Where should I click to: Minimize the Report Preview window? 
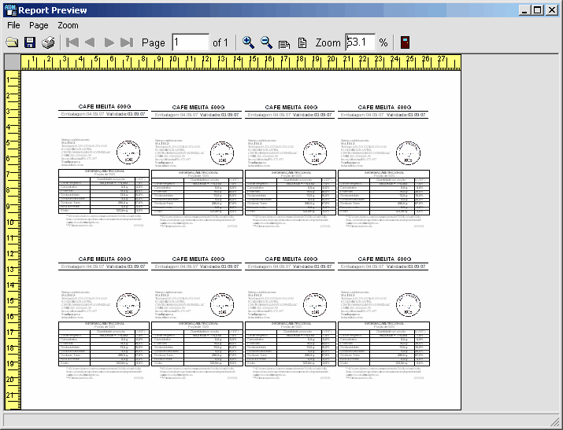(524, 10)
